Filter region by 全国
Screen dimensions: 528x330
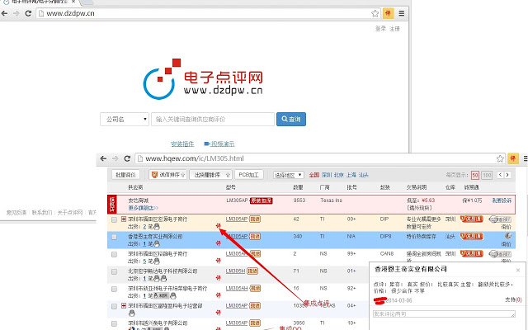coord(314,175)
